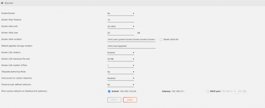Click the DONE button
Screen dimensions: 265x108
point(130,100)
